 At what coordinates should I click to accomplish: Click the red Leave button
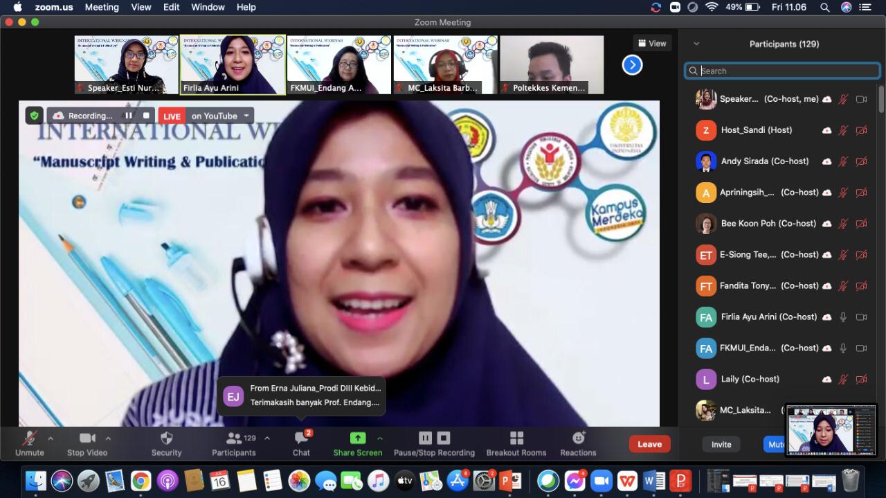[649, 444]
